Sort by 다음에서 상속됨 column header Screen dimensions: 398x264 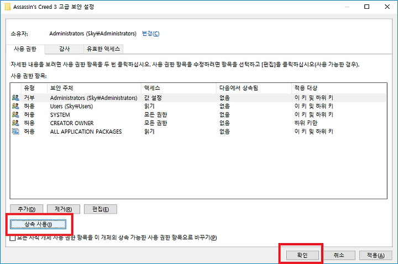254,88
